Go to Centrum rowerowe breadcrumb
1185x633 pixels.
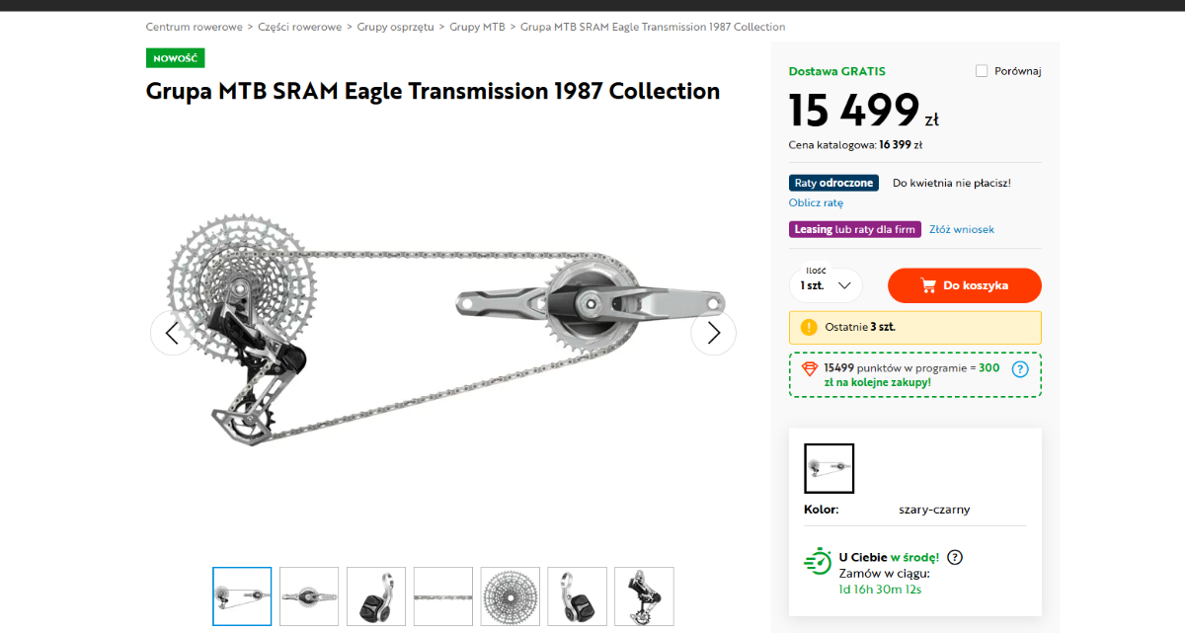coord(194,27)
